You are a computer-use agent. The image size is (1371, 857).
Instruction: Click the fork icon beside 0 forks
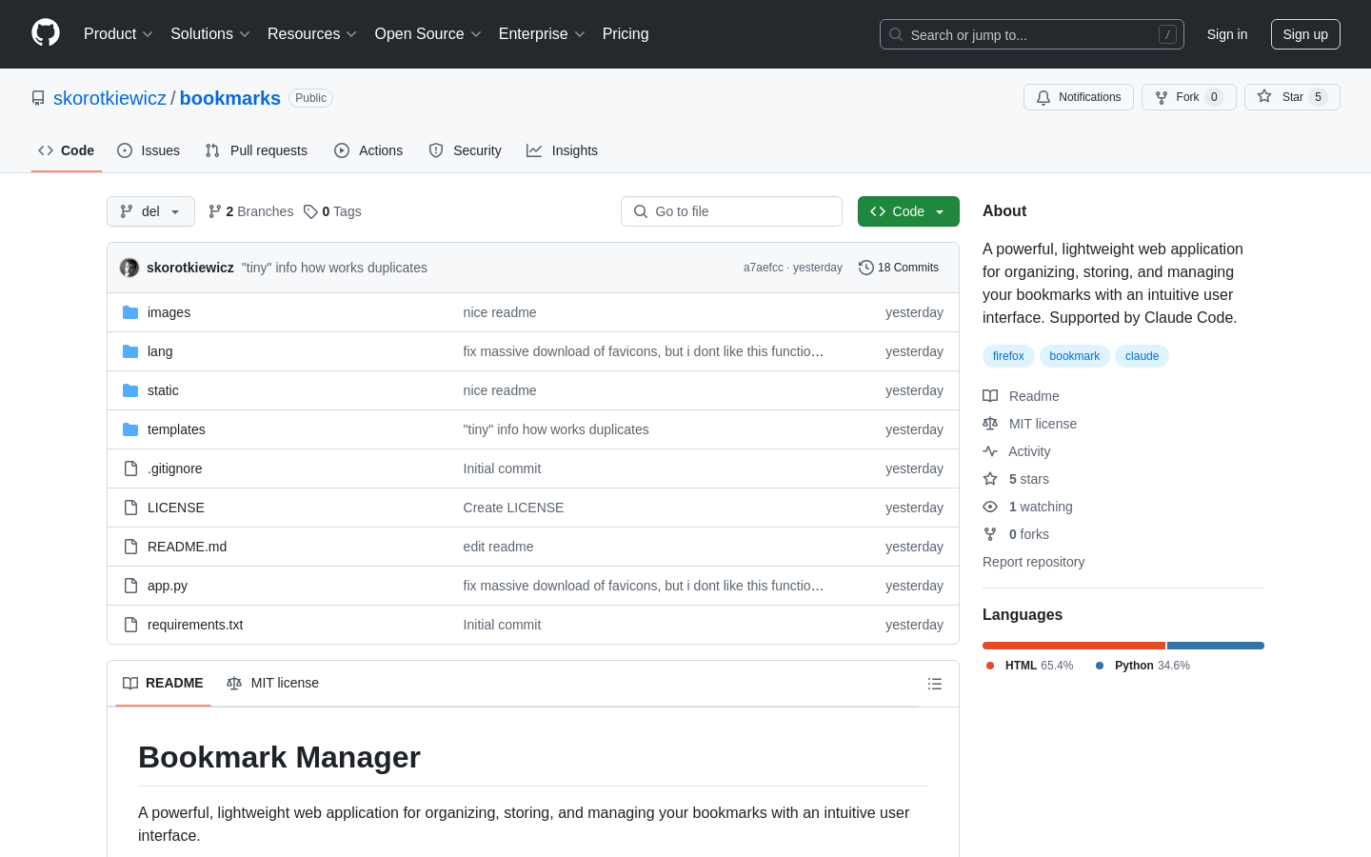pos(990,534)
